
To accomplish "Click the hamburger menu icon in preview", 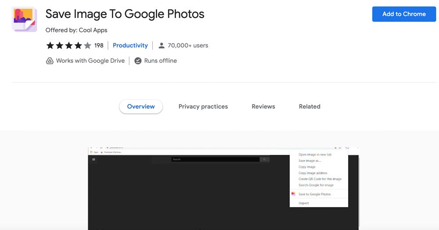I will pos(94,159).
